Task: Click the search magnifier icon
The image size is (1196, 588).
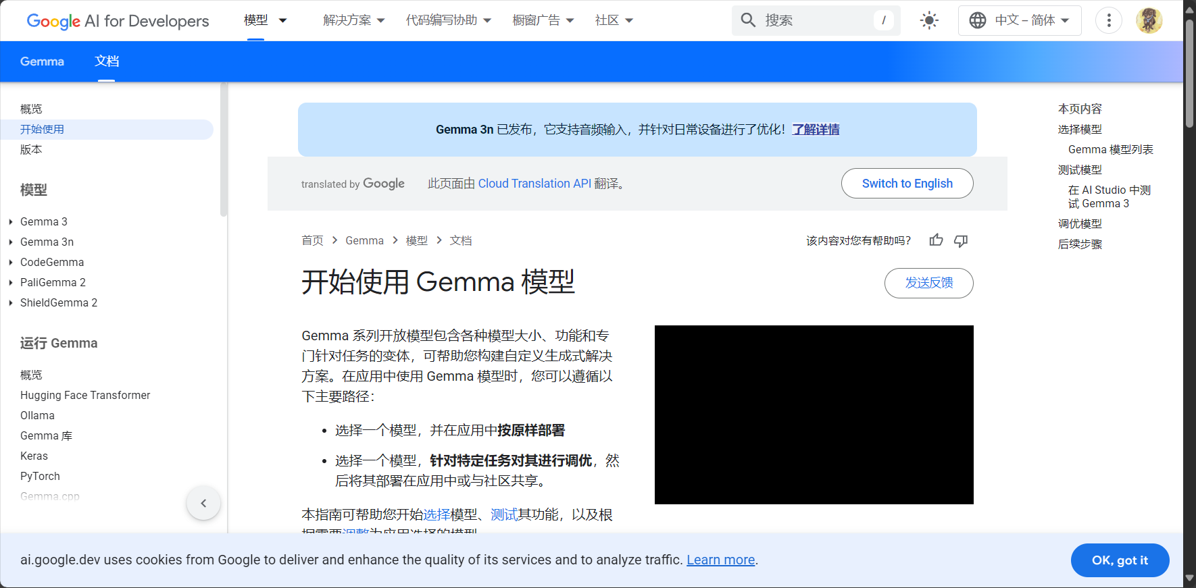Action: 748,20
